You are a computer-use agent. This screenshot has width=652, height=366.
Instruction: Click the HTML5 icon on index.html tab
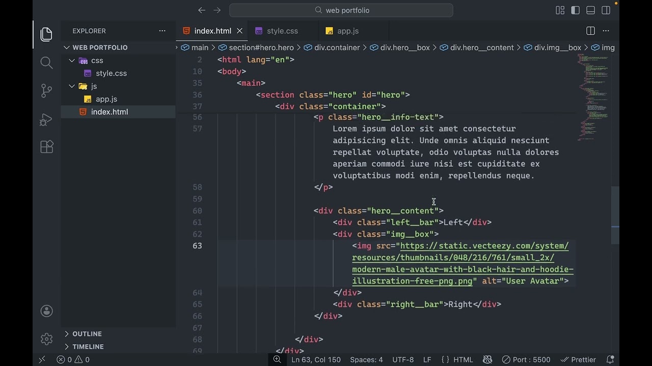click(186, 31)
